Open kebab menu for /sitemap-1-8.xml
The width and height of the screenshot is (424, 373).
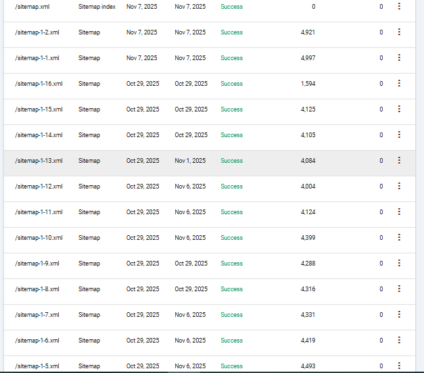[399, 289]
